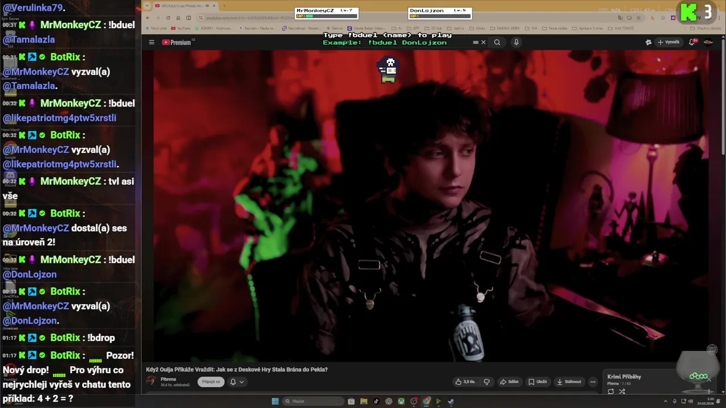Screen dimensions: 726x408
Task: Open the more actions three-dot menu
Action: point(593,381)
